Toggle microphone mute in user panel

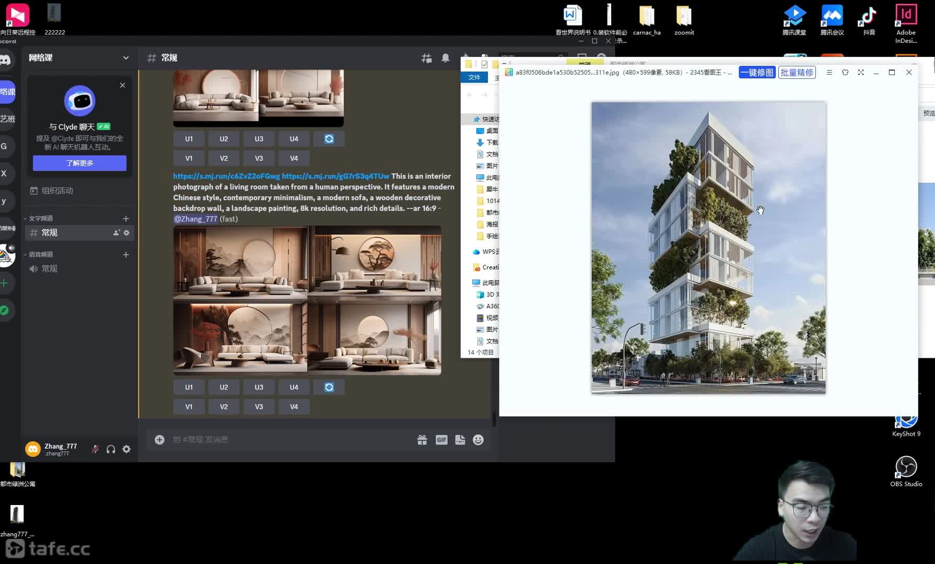tap(95, 449)
